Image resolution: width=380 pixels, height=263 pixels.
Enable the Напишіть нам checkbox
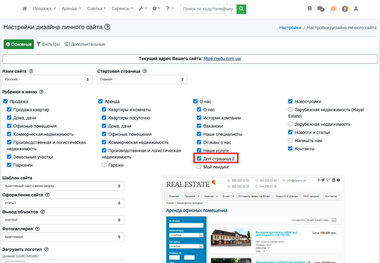290,141
